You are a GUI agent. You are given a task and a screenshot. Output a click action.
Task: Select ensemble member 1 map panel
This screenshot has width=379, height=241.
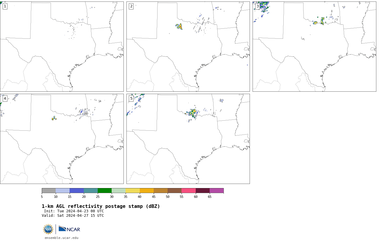click(62, 46)
